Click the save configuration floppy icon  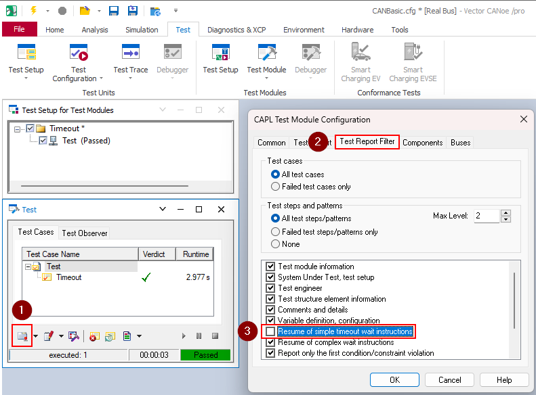tap(114, 10)
